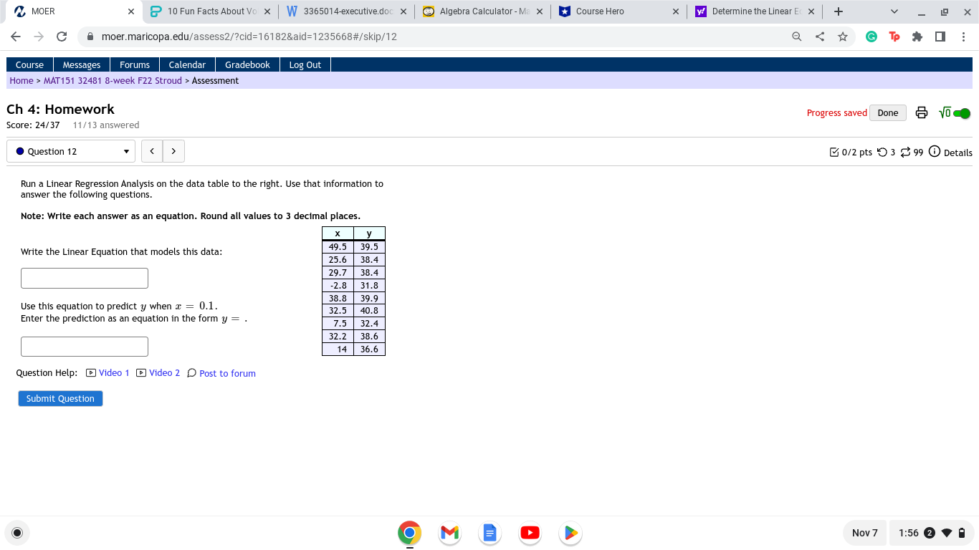The image size is (979, 550).
Task: Open the Nov 7 calendar chip
Action: point(865,533)
